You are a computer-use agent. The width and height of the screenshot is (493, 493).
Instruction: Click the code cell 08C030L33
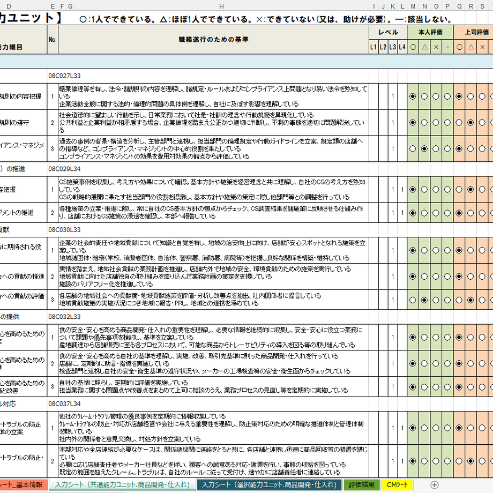64,230
